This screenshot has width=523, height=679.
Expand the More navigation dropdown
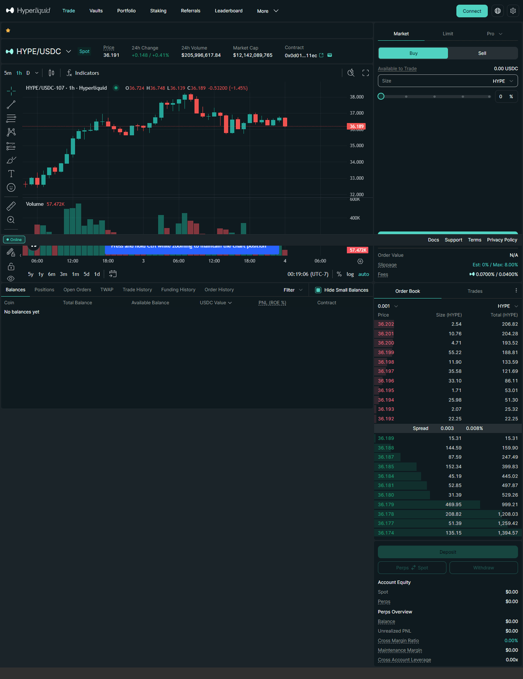click(268, 11)
